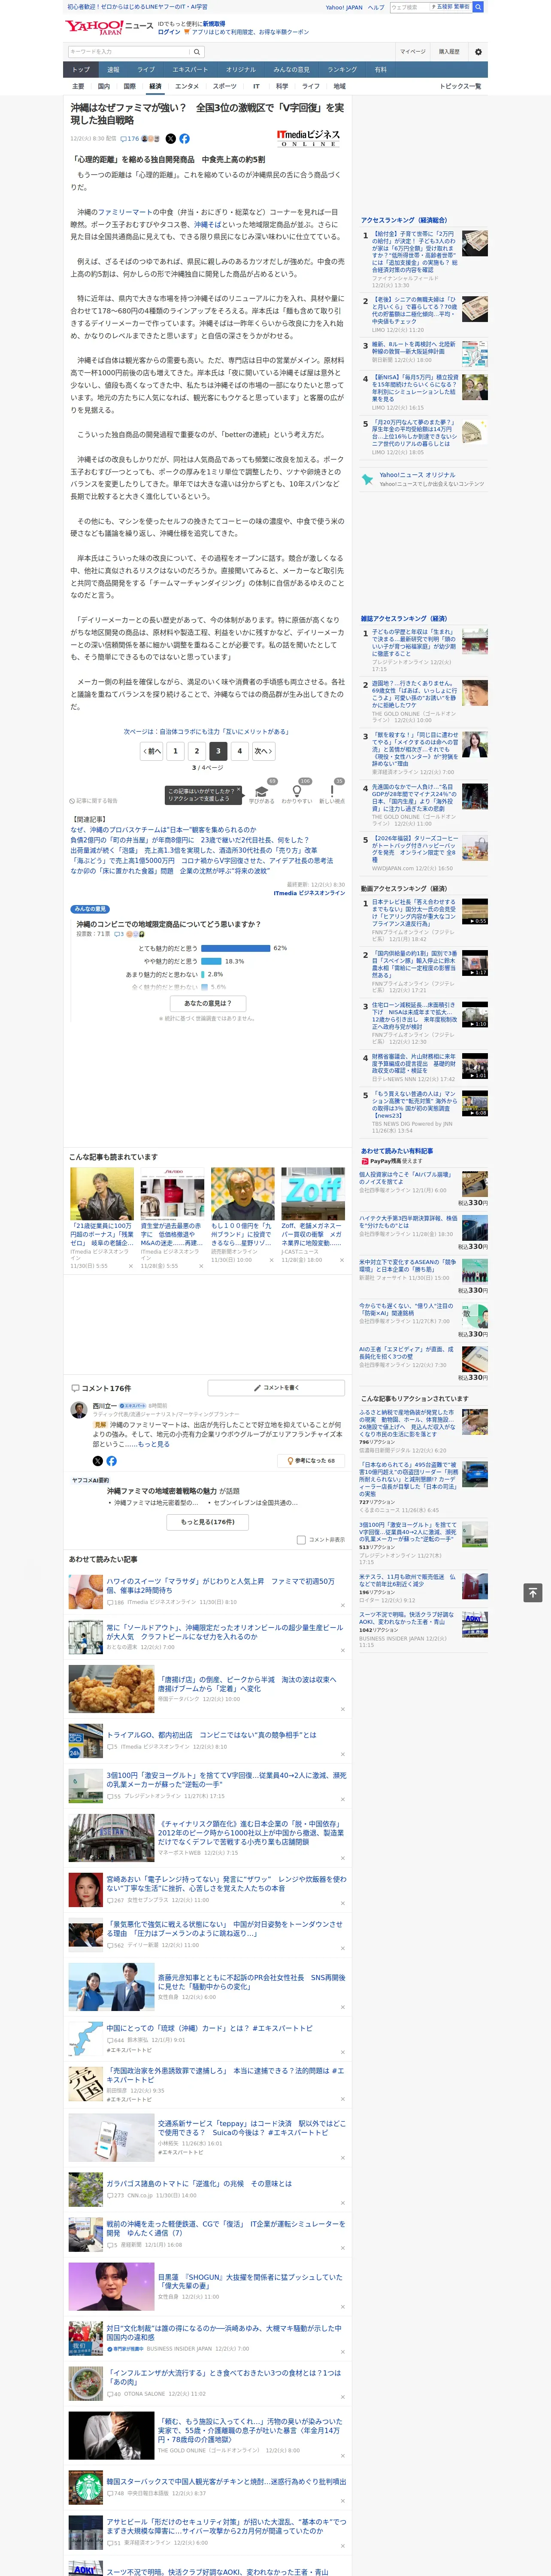Select the IT category

tap(256, 86)
